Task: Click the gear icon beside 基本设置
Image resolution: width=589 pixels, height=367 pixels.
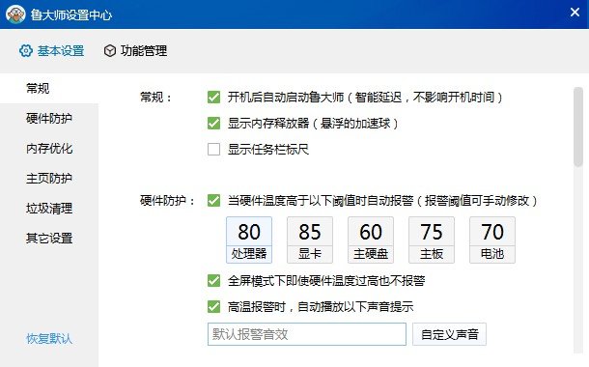Action: (x=26, y=51)
